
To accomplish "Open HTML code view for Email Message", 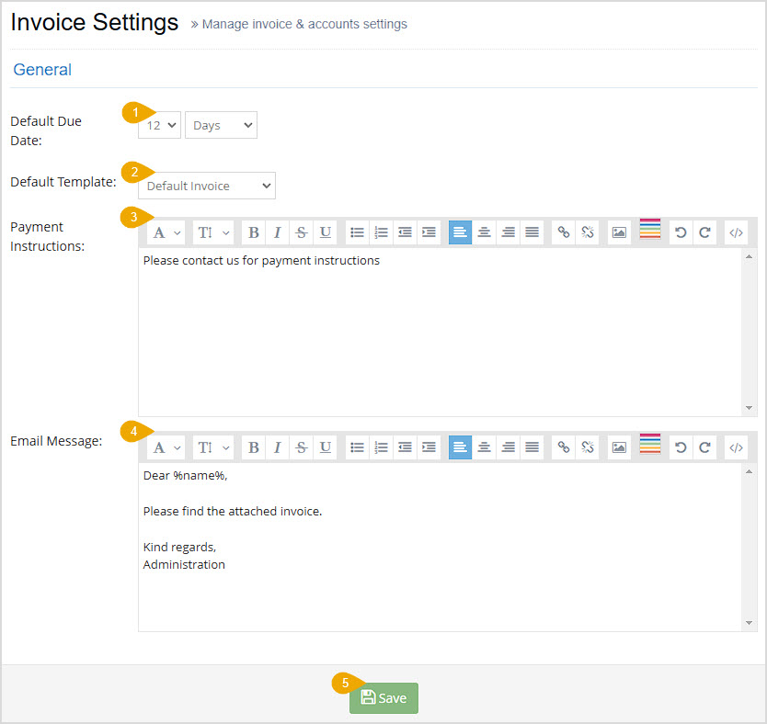I will coord(736,447).
